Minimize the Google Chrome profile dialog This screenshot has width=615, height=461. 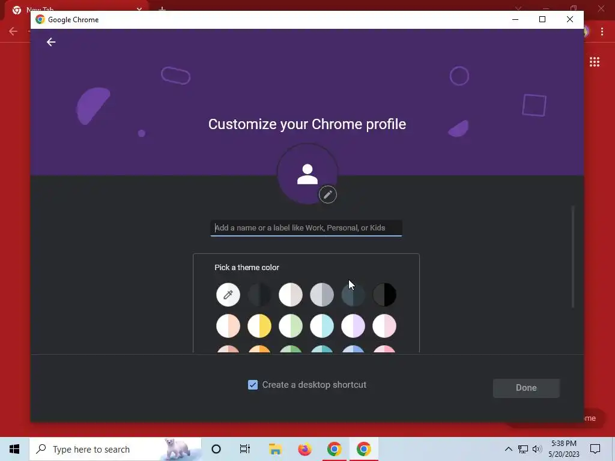[515, 19]
